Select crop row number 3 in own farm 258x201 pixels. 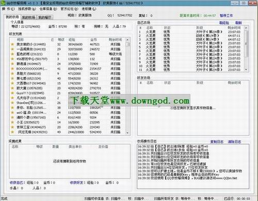click(x=191, y=39)
